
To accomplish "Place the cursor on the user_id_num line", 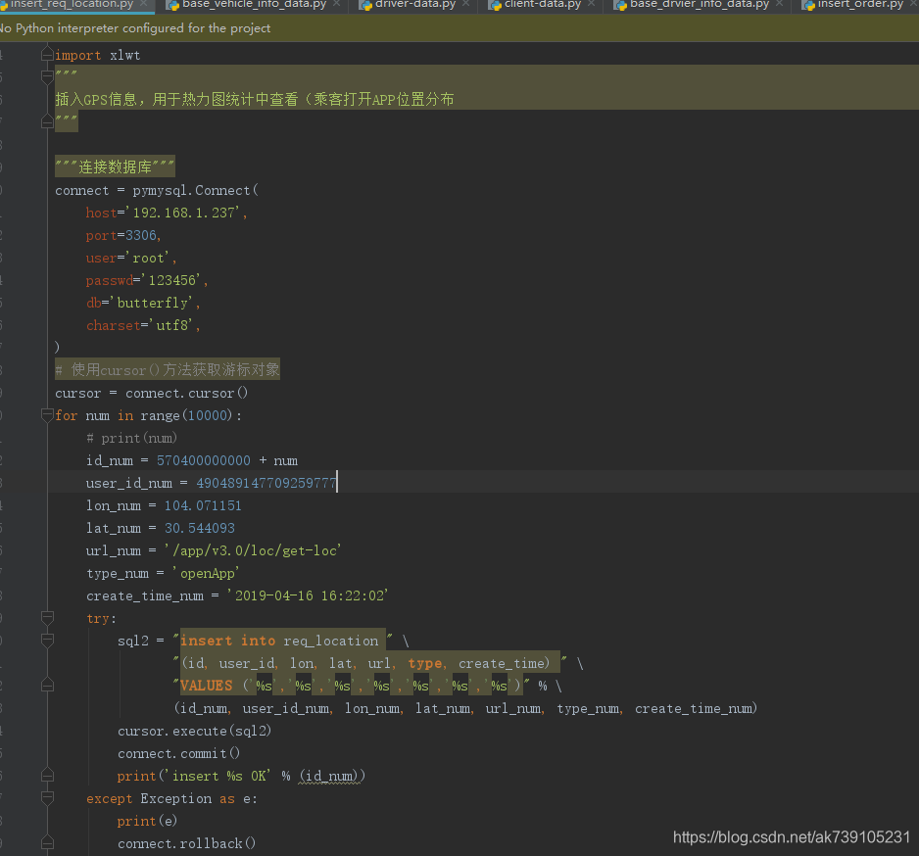I will point(245,483).
